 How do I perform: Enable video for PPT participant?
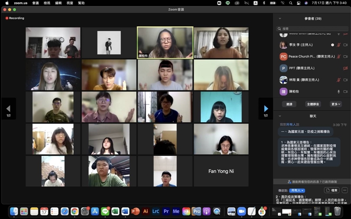(x=345, y=68)
